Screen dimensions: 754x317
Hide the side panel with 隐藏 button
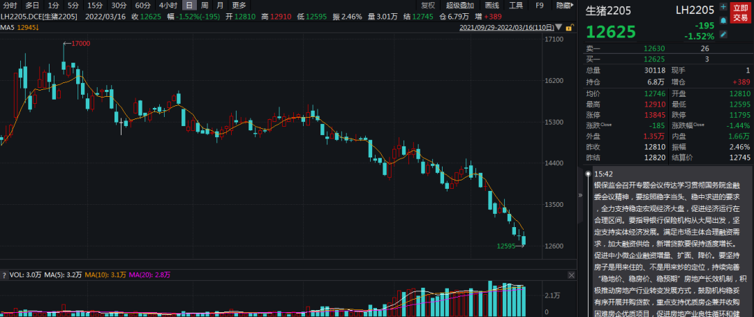(x=565, y=6)
